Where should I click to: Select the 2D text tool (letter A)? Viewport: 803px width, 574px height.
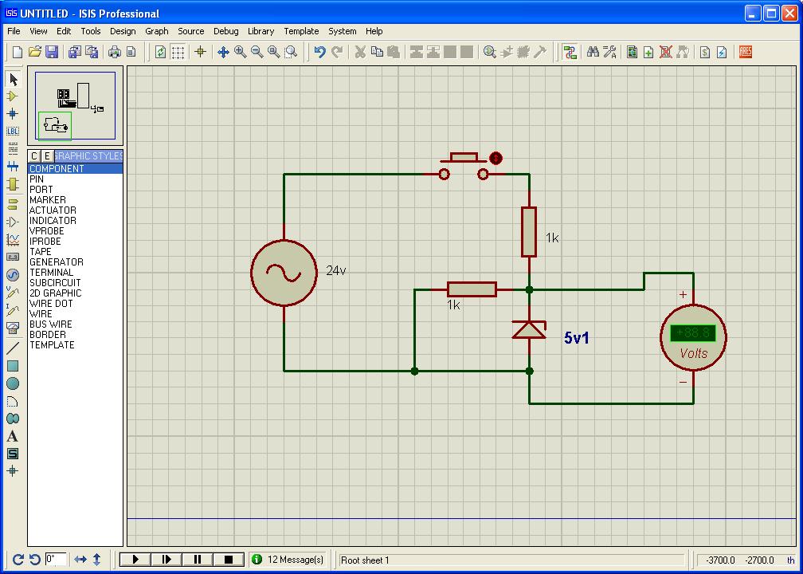pos(13,436)
